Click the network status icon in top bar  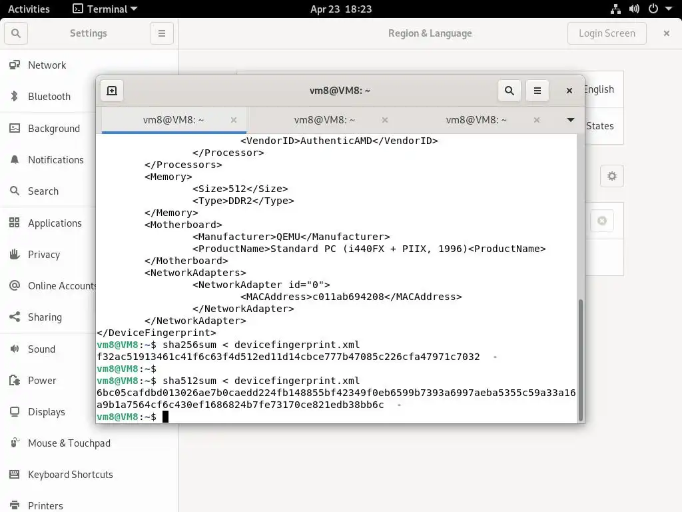[615, 9]
